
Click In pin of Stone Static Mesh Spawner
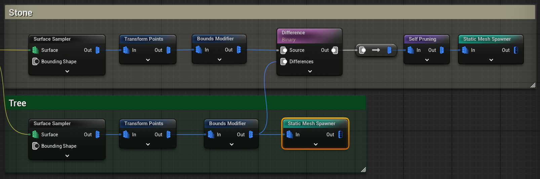coord(465,50)
